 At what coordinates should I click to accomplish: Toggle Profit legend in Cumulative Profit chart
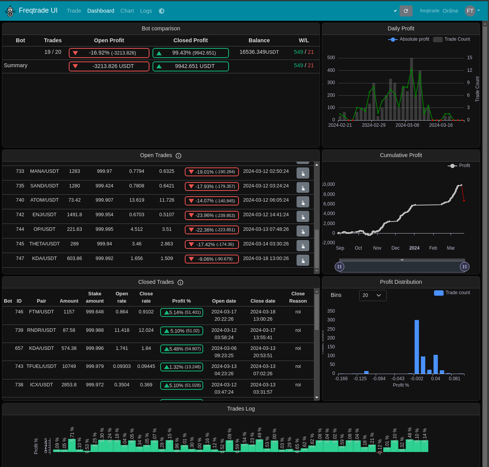pyautogui.click(x=459, y=166)
